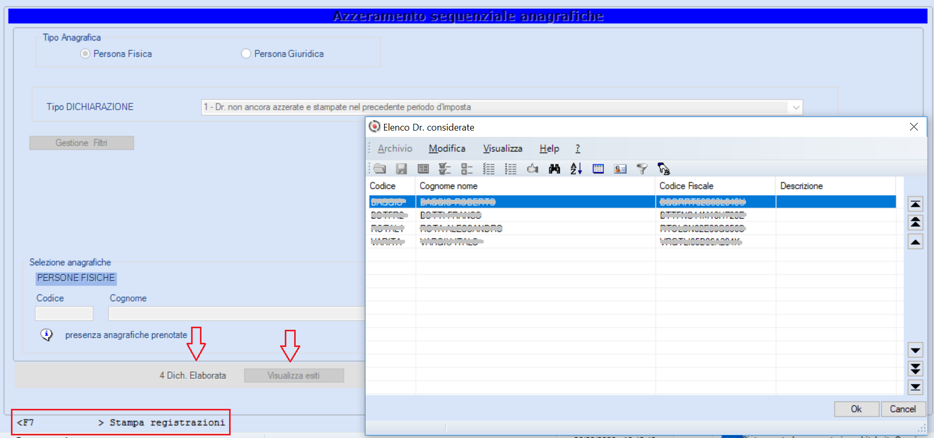This screenshot has width=934, height=438.
Task: Click the deselect all checkboxes icon
Action: pyautogui.click(x=467, y=169)
